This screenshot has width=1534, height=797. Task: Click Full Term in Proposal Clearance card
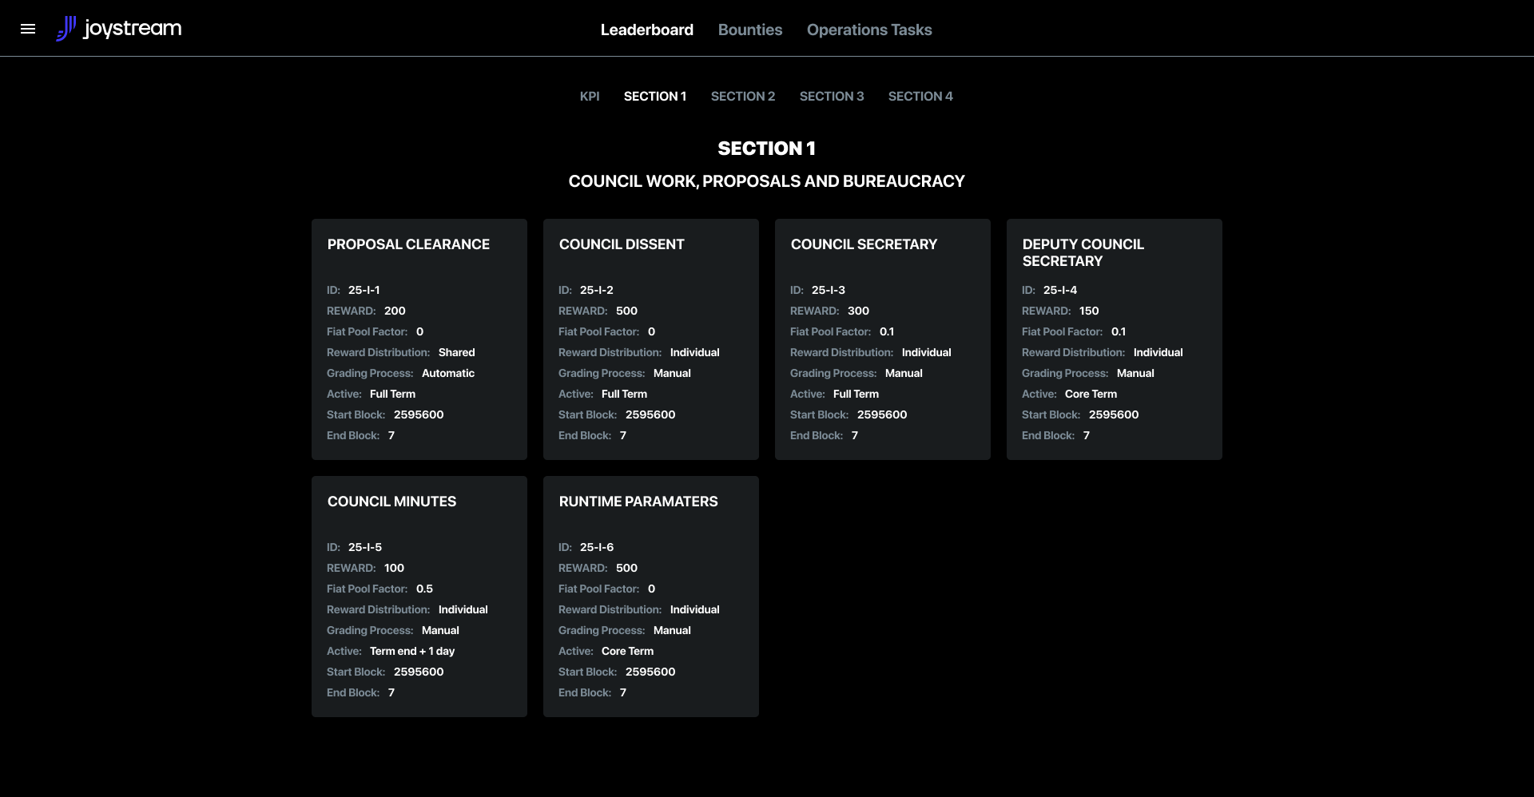tap(392, 394)
